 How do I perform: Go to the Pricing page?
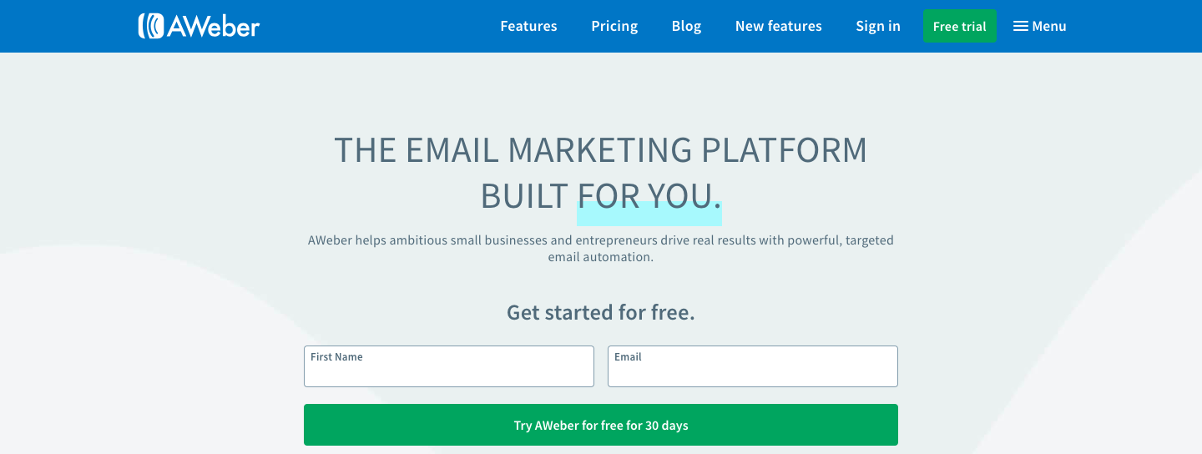click(614, 26)
